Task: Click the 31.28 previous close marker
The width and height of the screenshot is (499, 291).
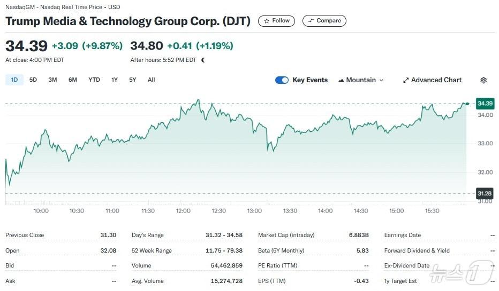Action: 485,193
